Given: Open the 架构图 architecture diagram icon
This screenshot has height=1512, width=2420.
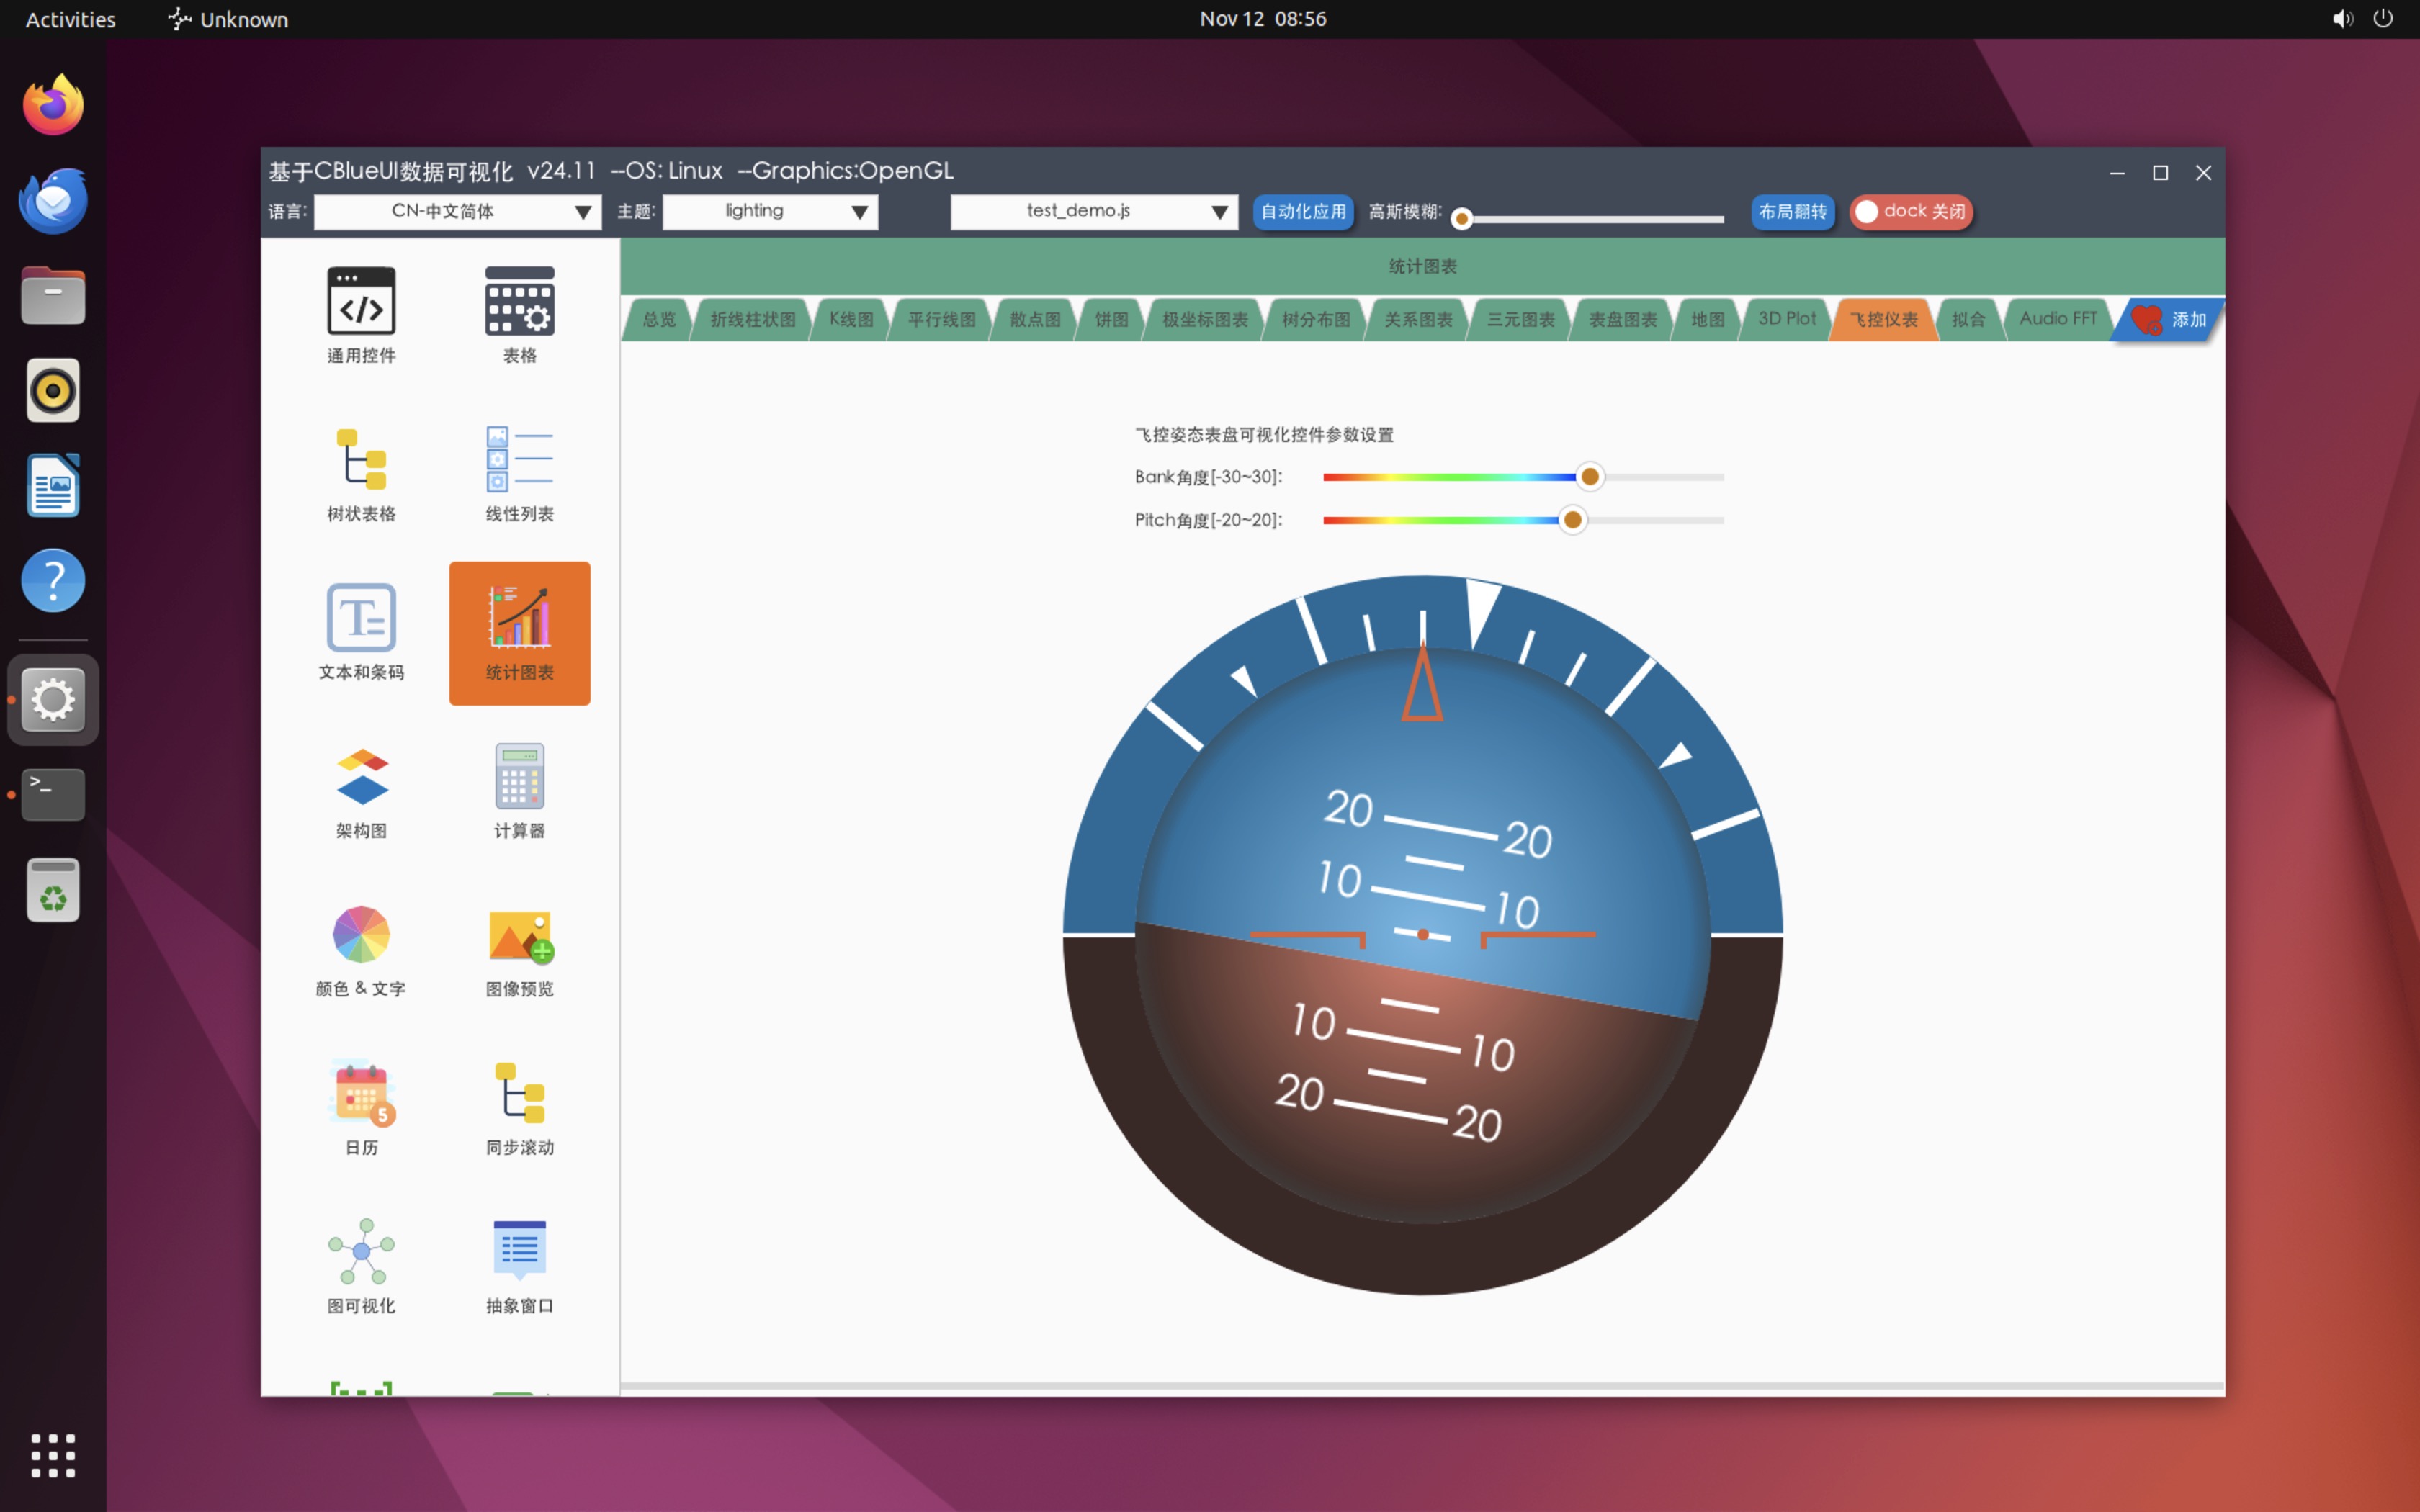Looking at the screenshot, I should point(361,791).
